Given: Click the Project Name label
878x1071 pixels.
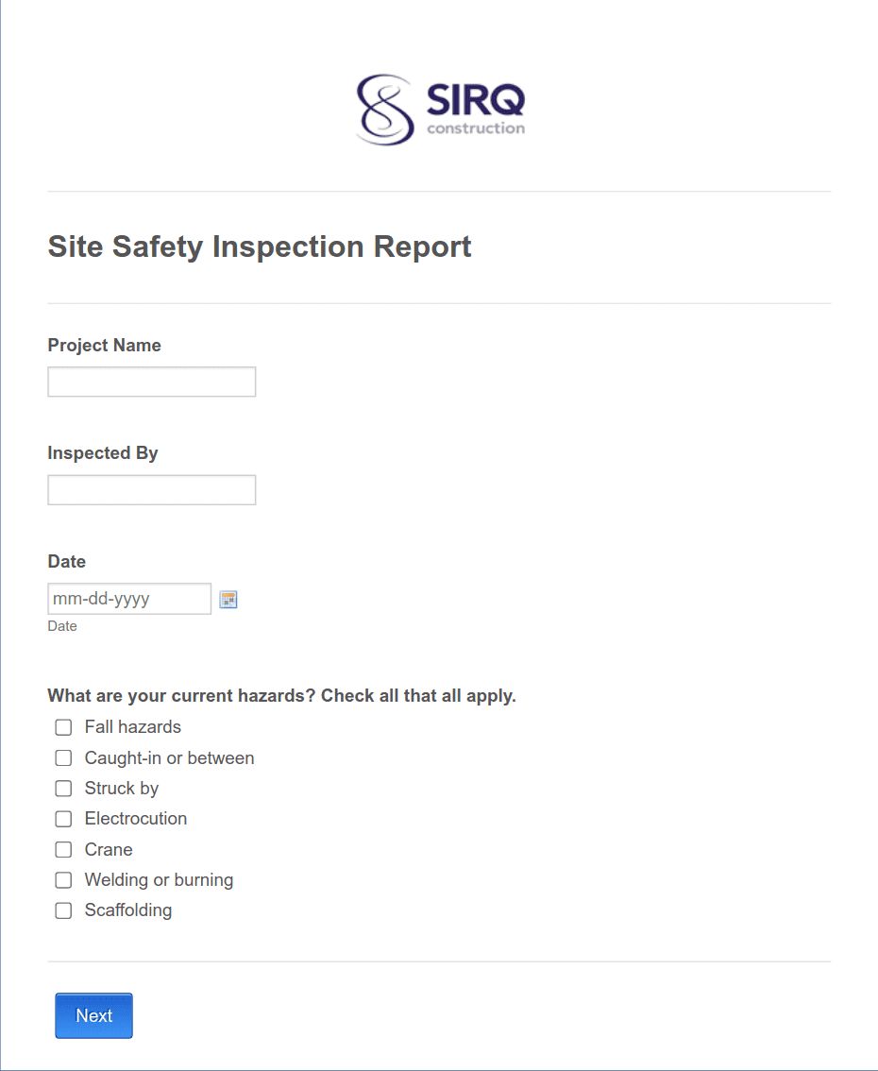Looking at the screenshot, I should (104, 346).
